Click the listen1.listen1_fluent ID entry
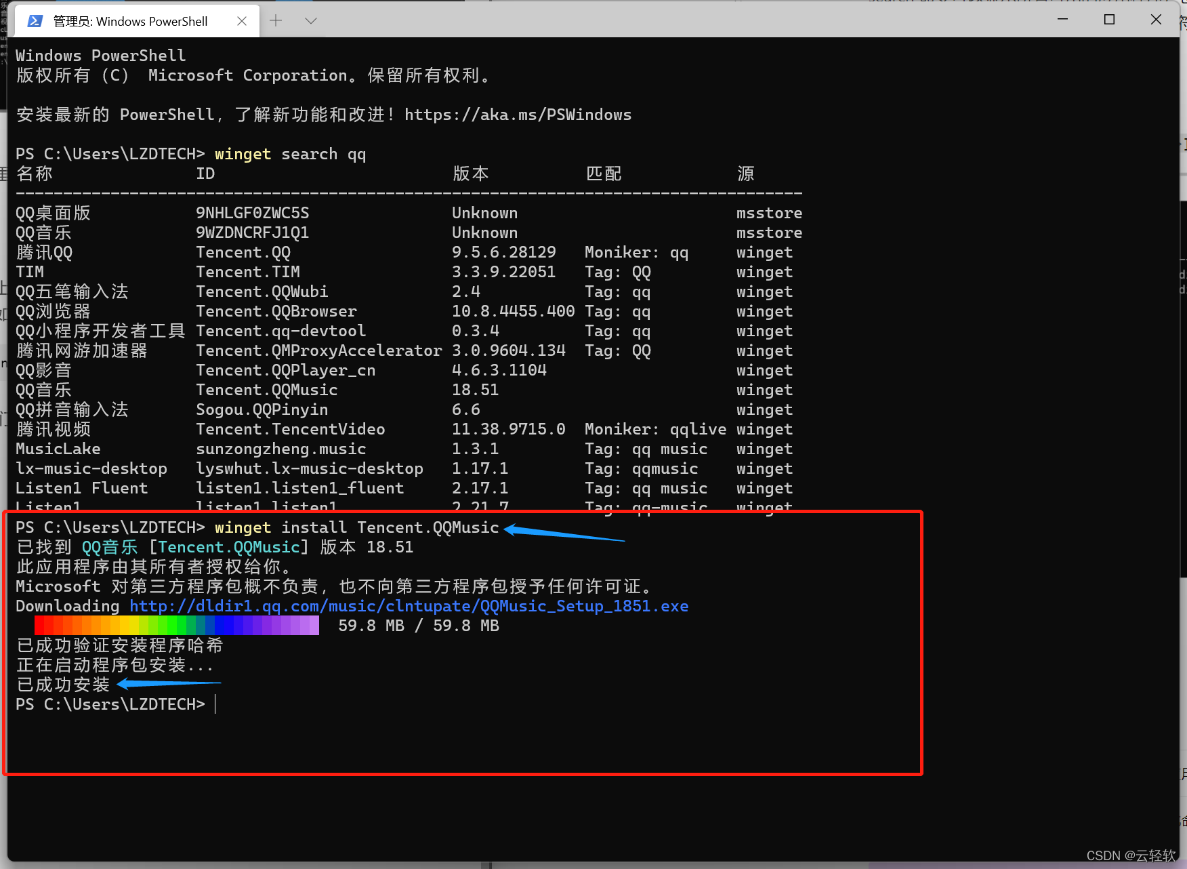This screenshot has height=869, width=1187. pyautogui.click(x=300, y=489)
